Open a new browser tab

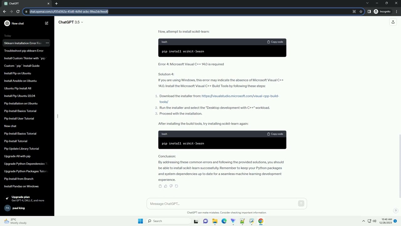[x=56, y=3]
